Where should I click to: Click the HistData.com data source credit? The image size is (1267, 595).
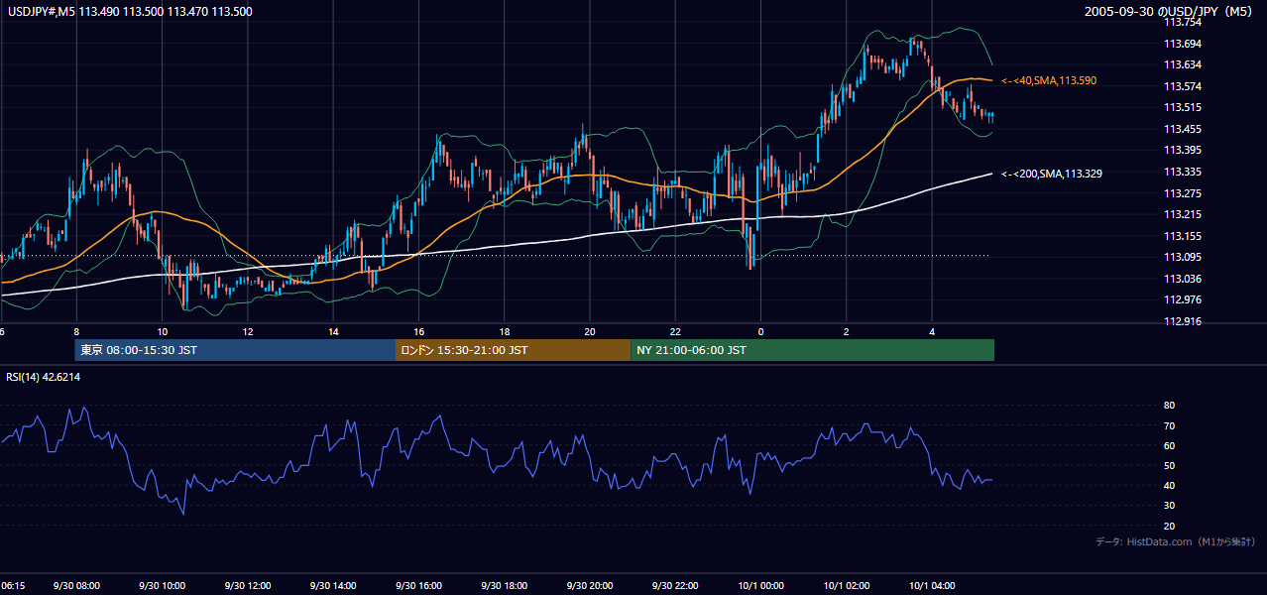[x=1176, y=541]
